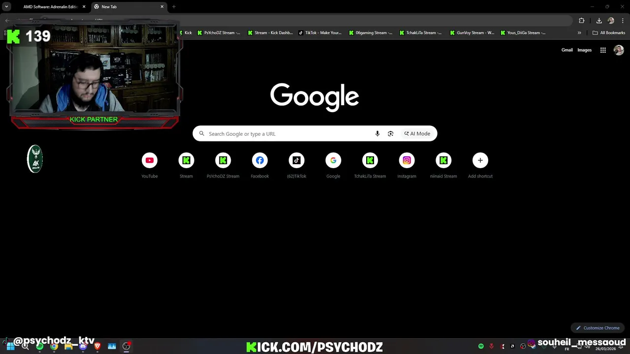
Task: Open Google Chrome from the taskbar
Action: [x=54, y=346]
